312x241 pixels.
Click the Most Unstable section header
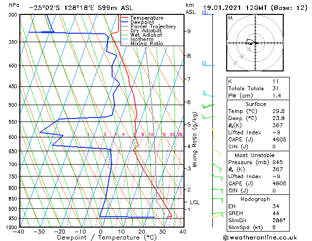254,155
